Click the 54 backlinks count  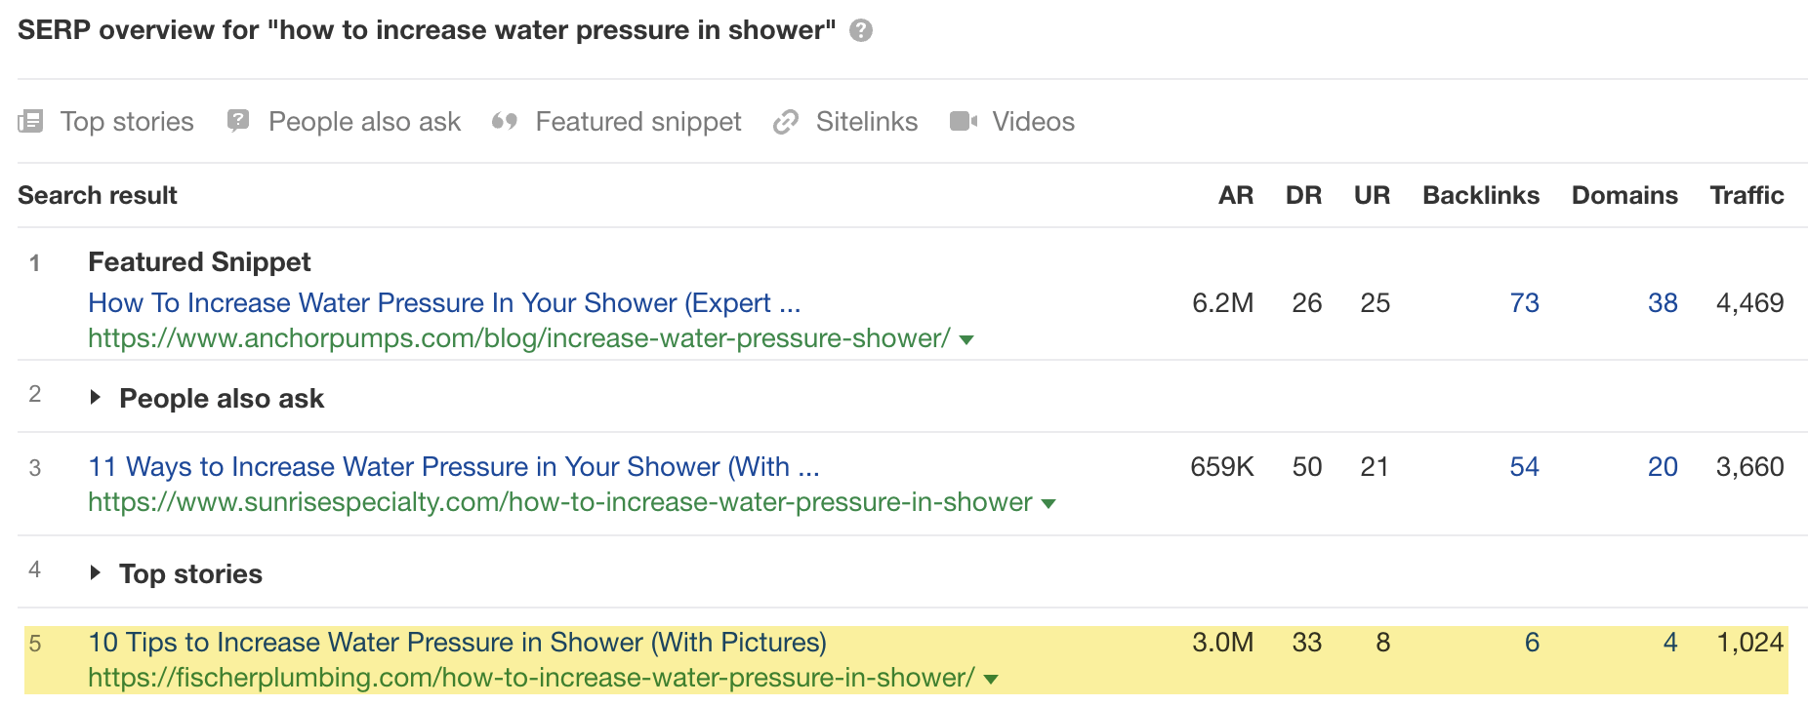tap(1524, 467)
